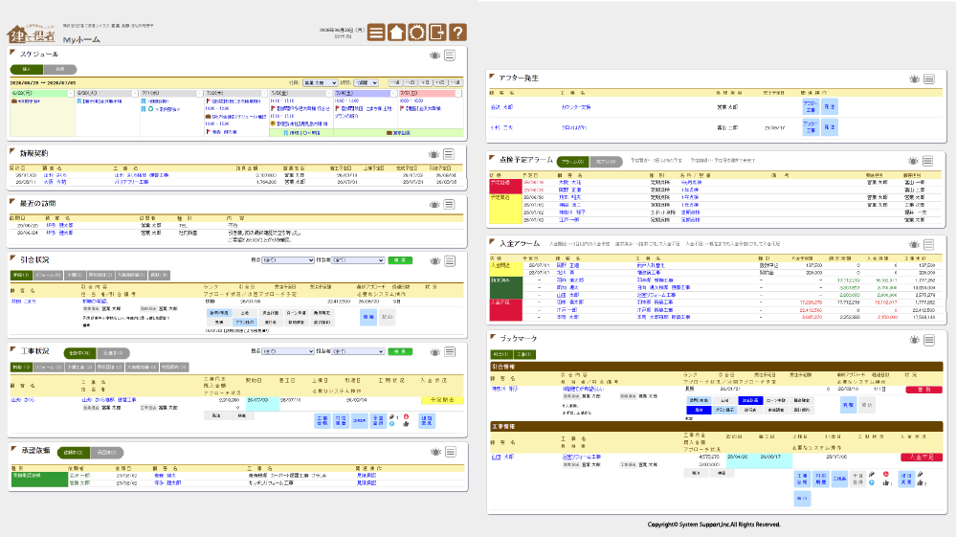Select green left pill toggle in スケジュール
This screenshot has height=537, width=957.
26,69
